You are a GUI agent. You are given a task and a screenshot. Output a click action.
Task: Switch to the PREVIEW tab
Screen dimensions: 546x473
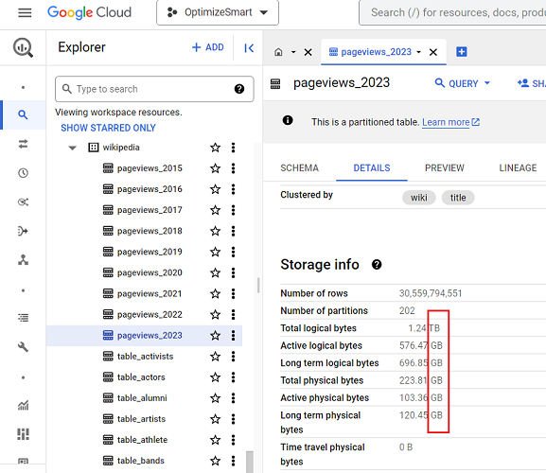[445, 168]
